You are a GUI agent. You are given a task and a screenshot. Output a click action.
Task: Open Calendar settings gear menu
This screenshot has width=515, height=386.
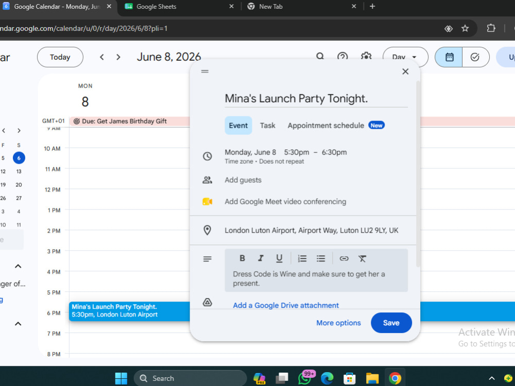pyautogui.click(x=366, y=57)
